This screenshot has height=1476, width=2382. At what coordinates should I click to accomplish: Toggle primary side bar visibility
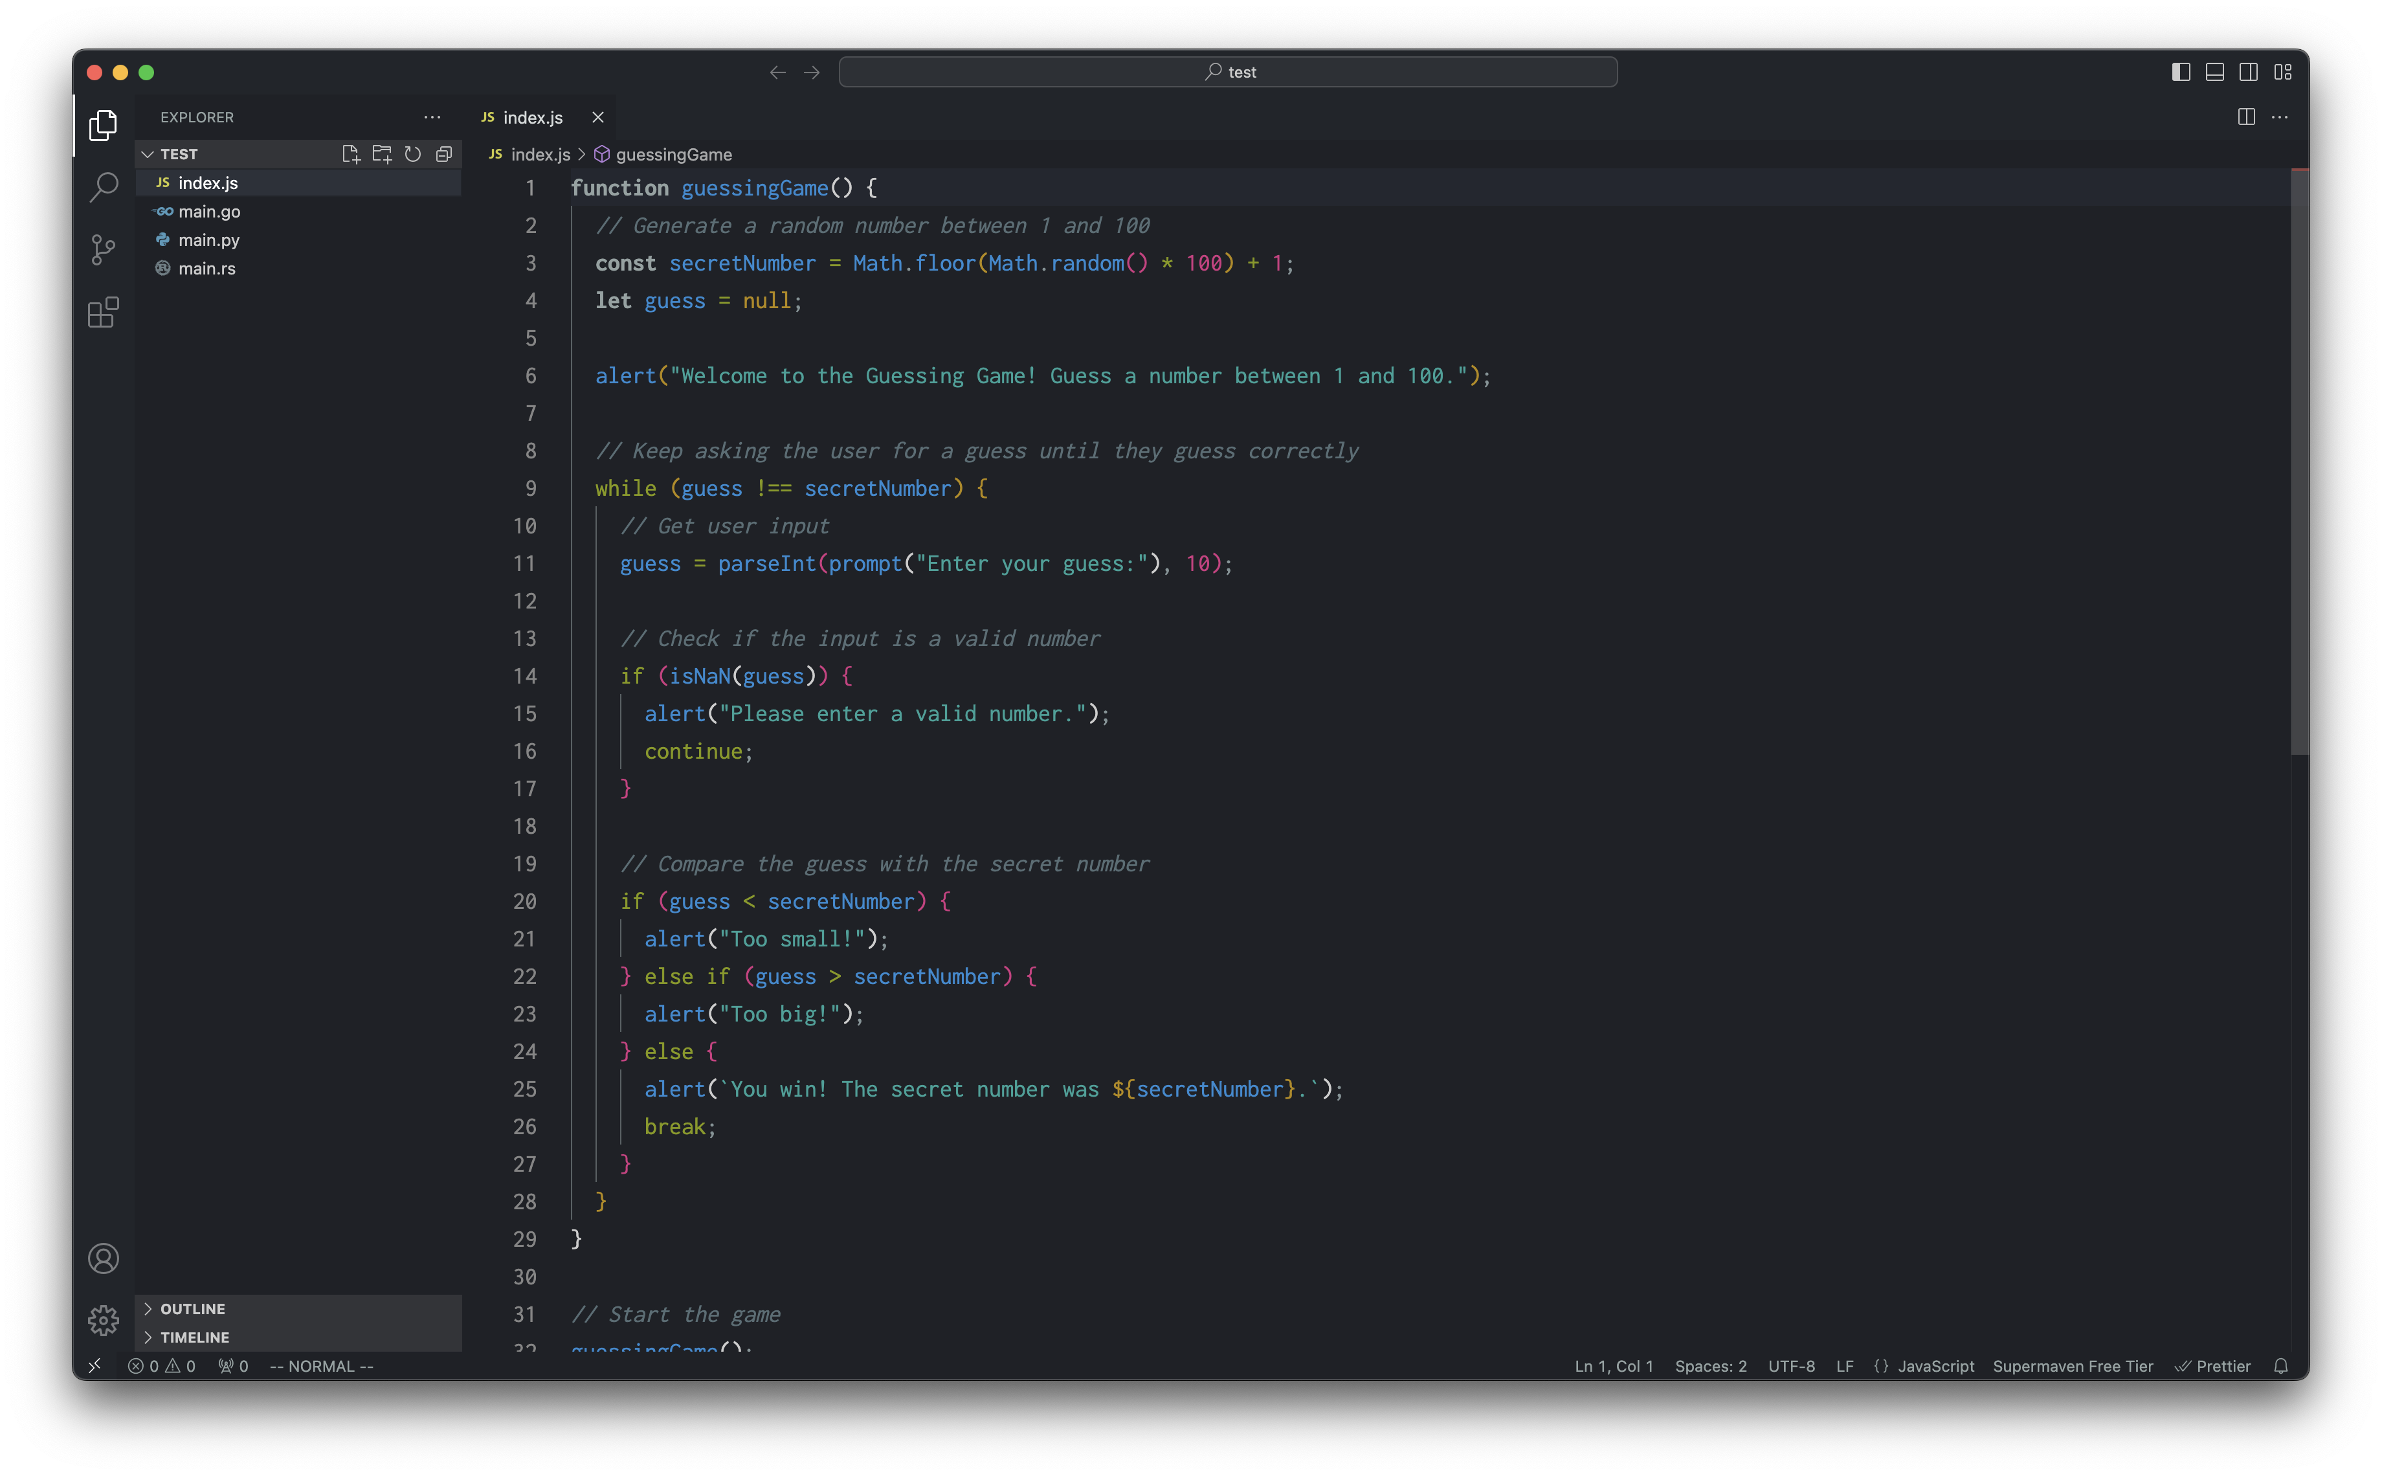[x=2181, y=73]
